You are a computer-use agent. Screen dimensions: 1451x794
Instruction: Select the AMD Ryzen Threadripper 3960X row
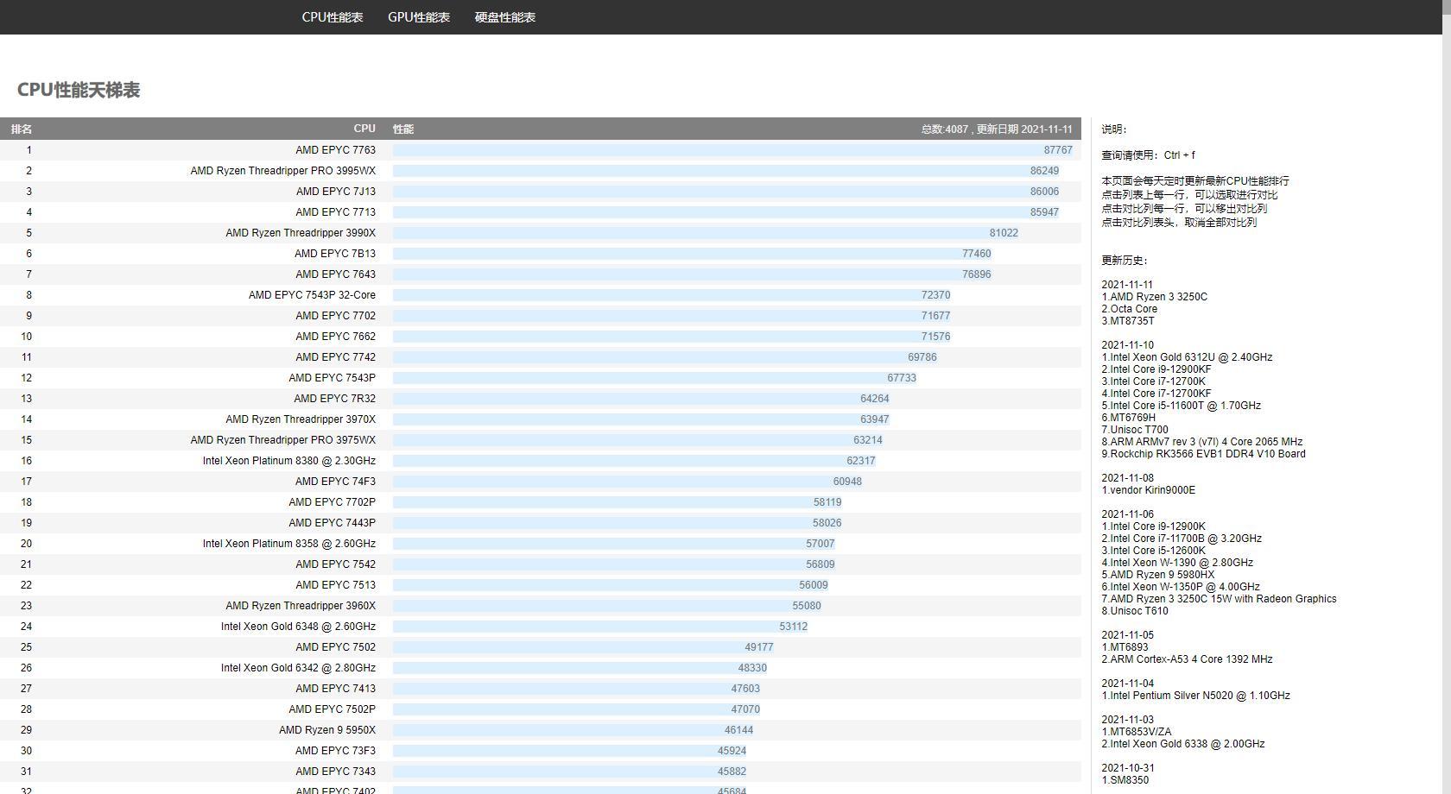[x=301, y=606]
